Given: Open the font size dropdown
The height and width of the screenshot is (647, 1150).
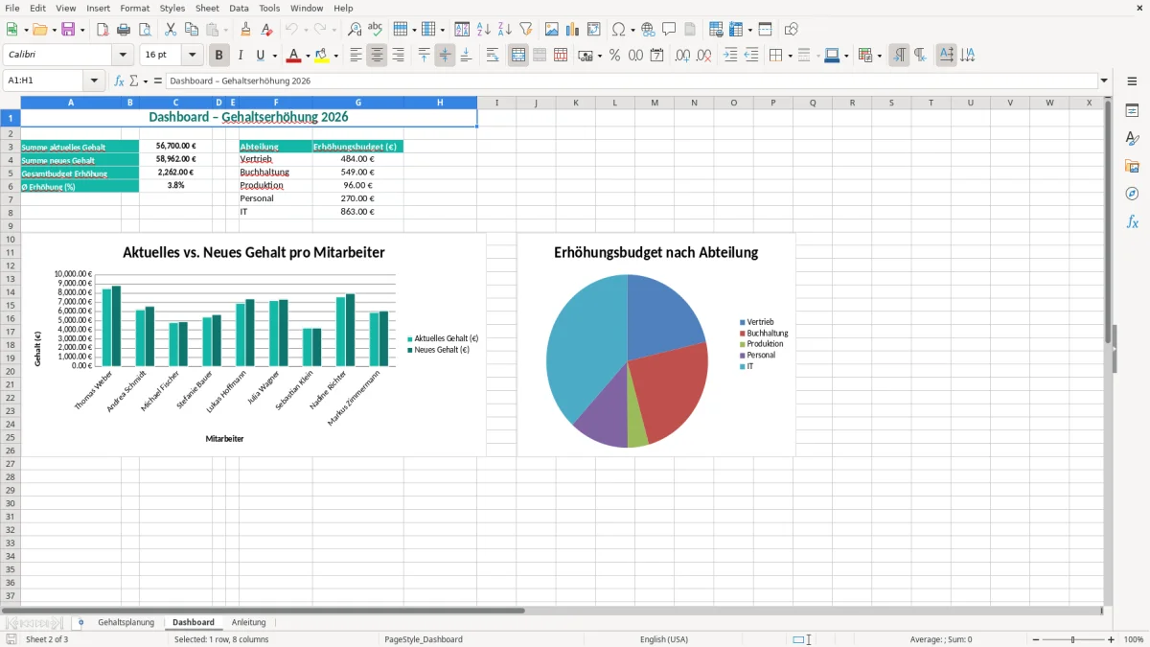Looking at the screenshot, I should (193, 56).
